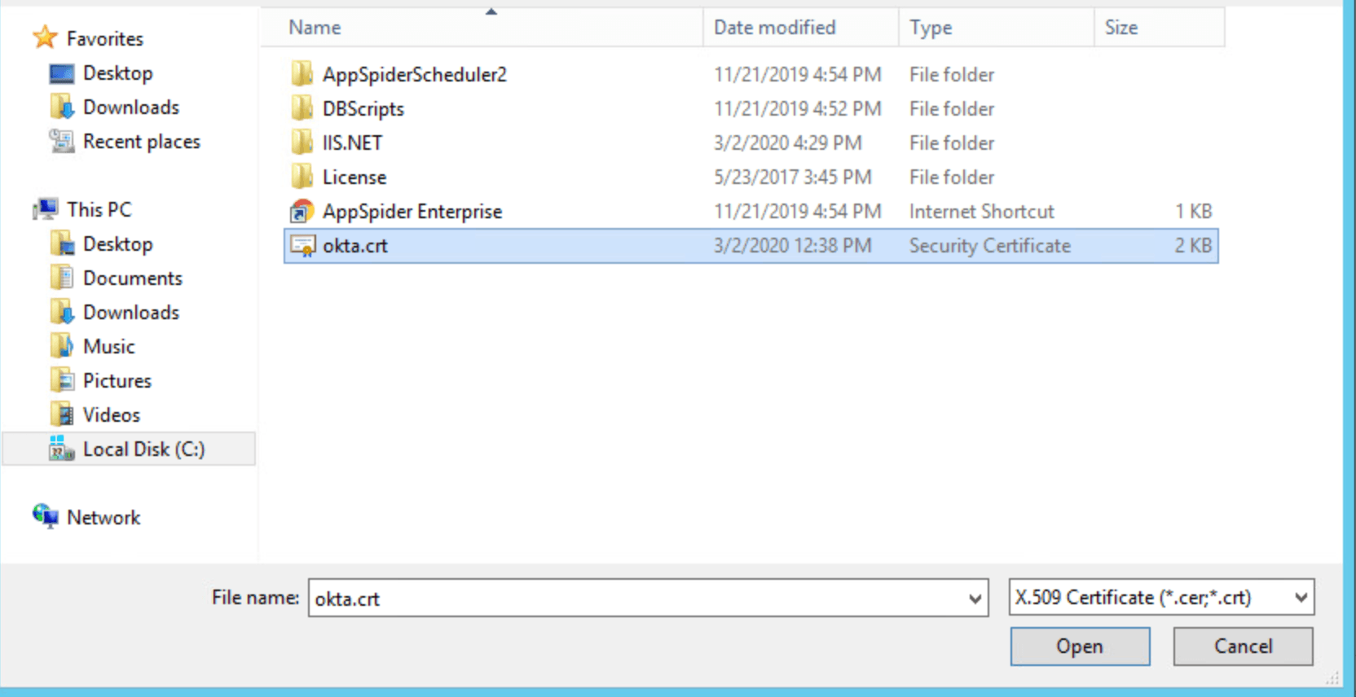Sort files by Date modified column
Viewport: 1356px width, 697px height.
[x=774, y=28]
